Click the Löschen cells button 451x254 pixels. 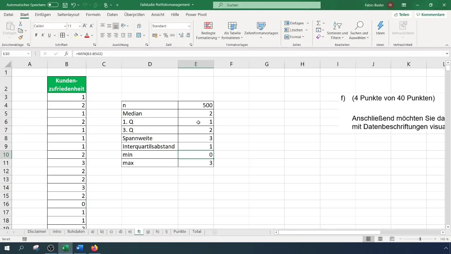tap(296, 30)
